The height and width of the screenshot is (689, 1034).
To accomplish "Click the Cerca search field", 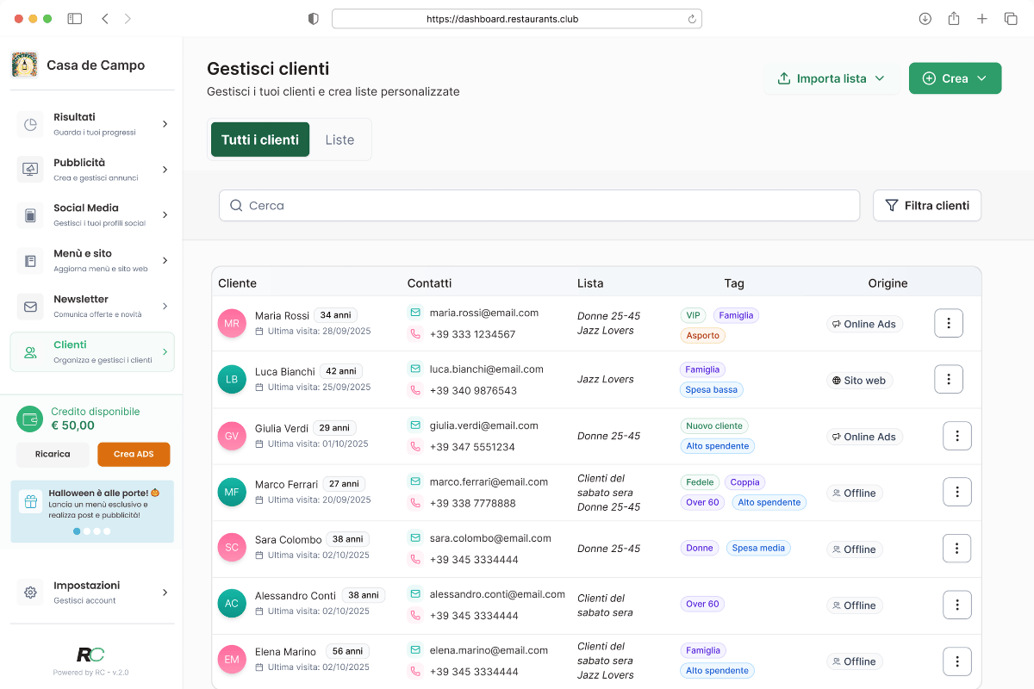I will pyautogui.click(x=539, y=206).
